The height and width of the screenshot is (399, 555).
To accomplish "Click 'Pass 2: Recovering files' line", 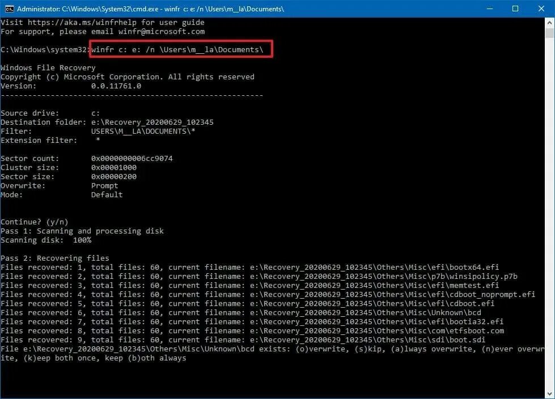I will [x=55, y=258].
